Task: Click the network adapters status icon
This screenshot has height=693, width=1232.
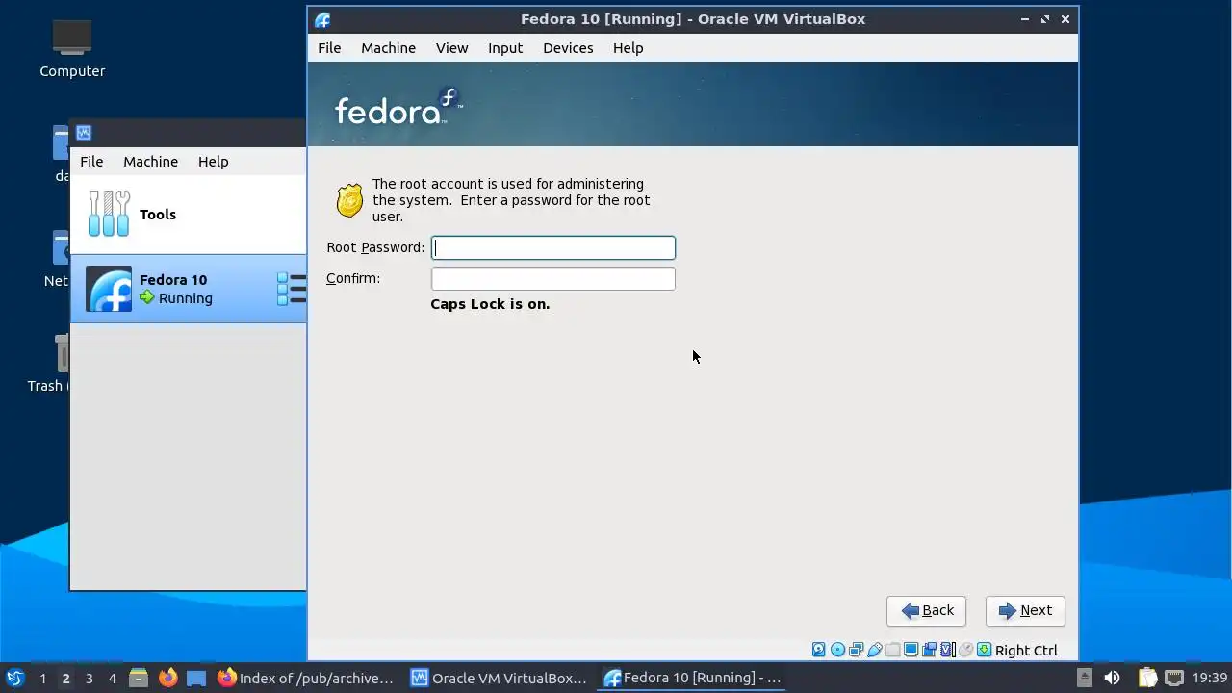Action: pyautogui.click(x=857, y=650)
